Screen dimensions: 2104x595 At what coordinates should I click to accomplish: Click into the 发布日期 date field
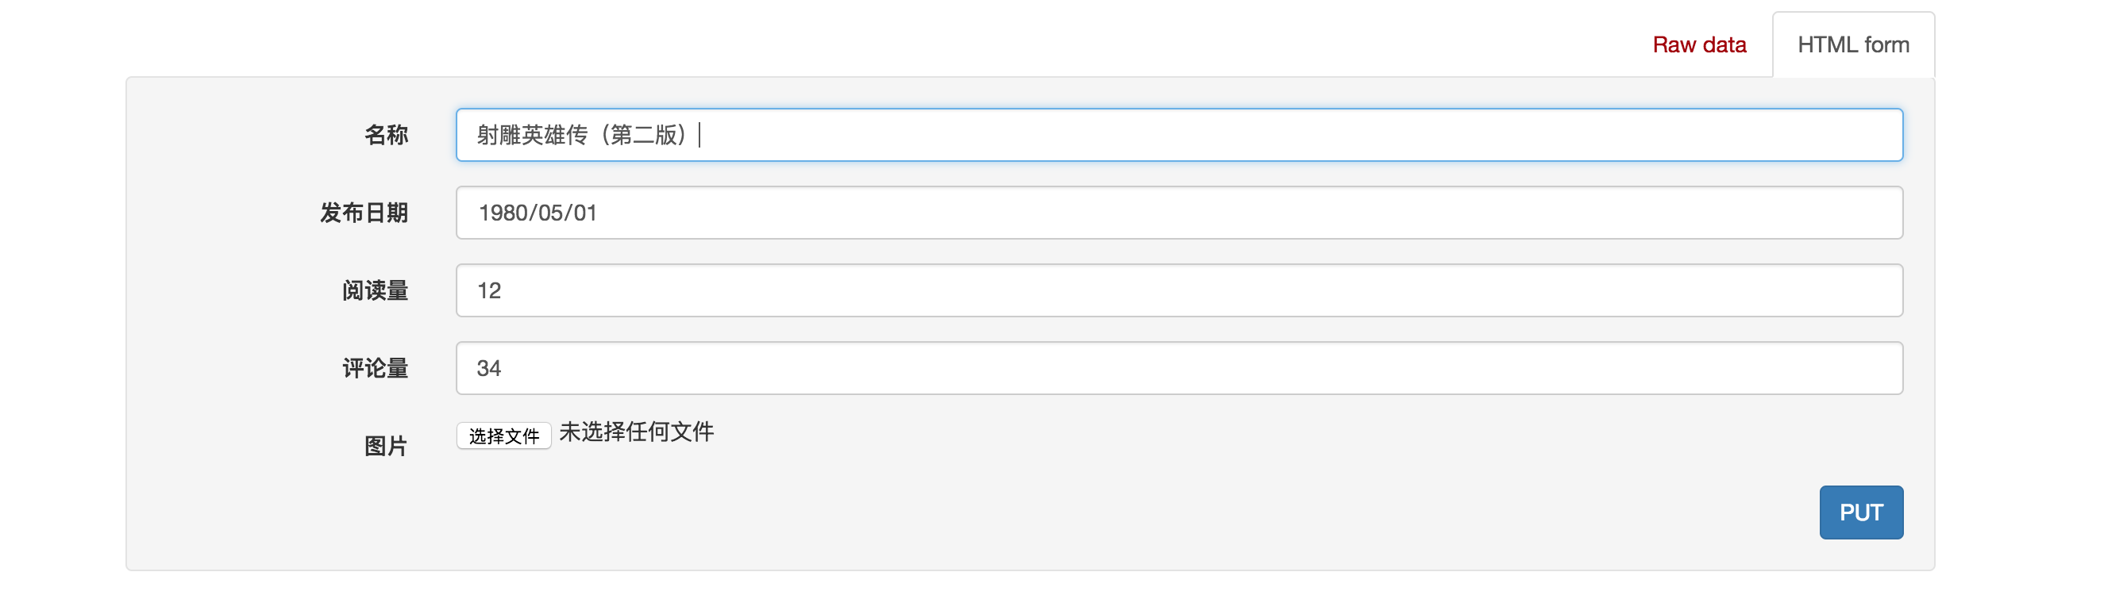1179,212
